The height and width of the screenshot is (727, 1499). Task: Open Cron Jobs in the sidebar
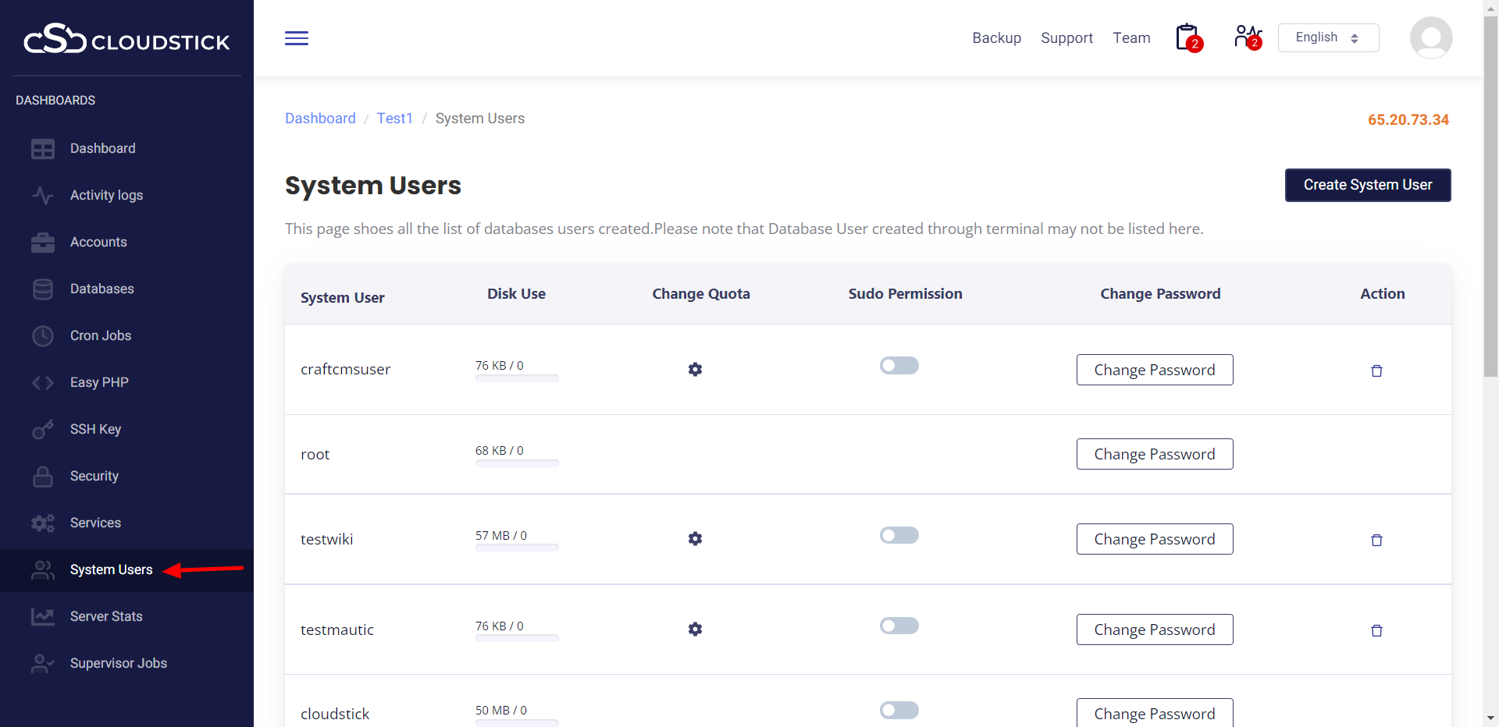[101, 335]
